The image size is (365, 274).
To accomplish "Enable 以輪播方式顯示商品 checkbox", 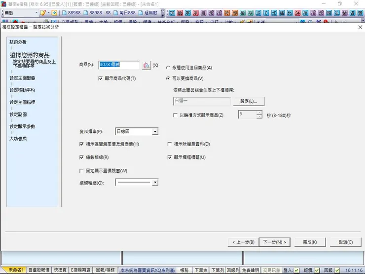I will pos(175,115).
